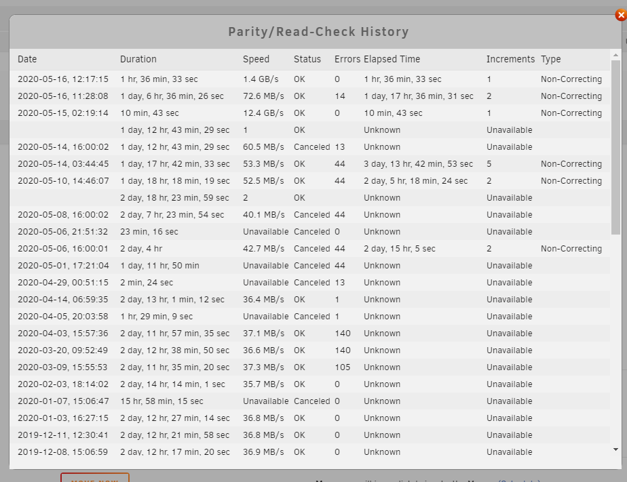
Task: Select the date 2020-03-20, 09:52:49
Action: coord(63,350)
